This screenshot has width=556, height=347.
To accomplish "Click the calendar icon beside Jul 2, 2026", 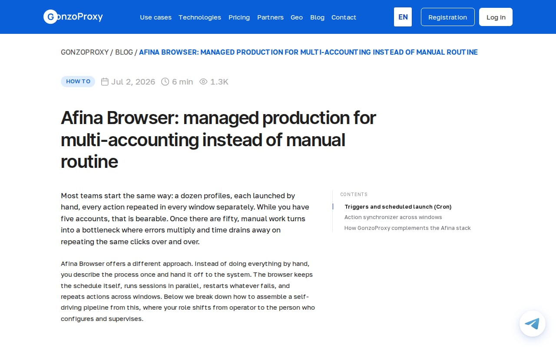I will point(105,82).
